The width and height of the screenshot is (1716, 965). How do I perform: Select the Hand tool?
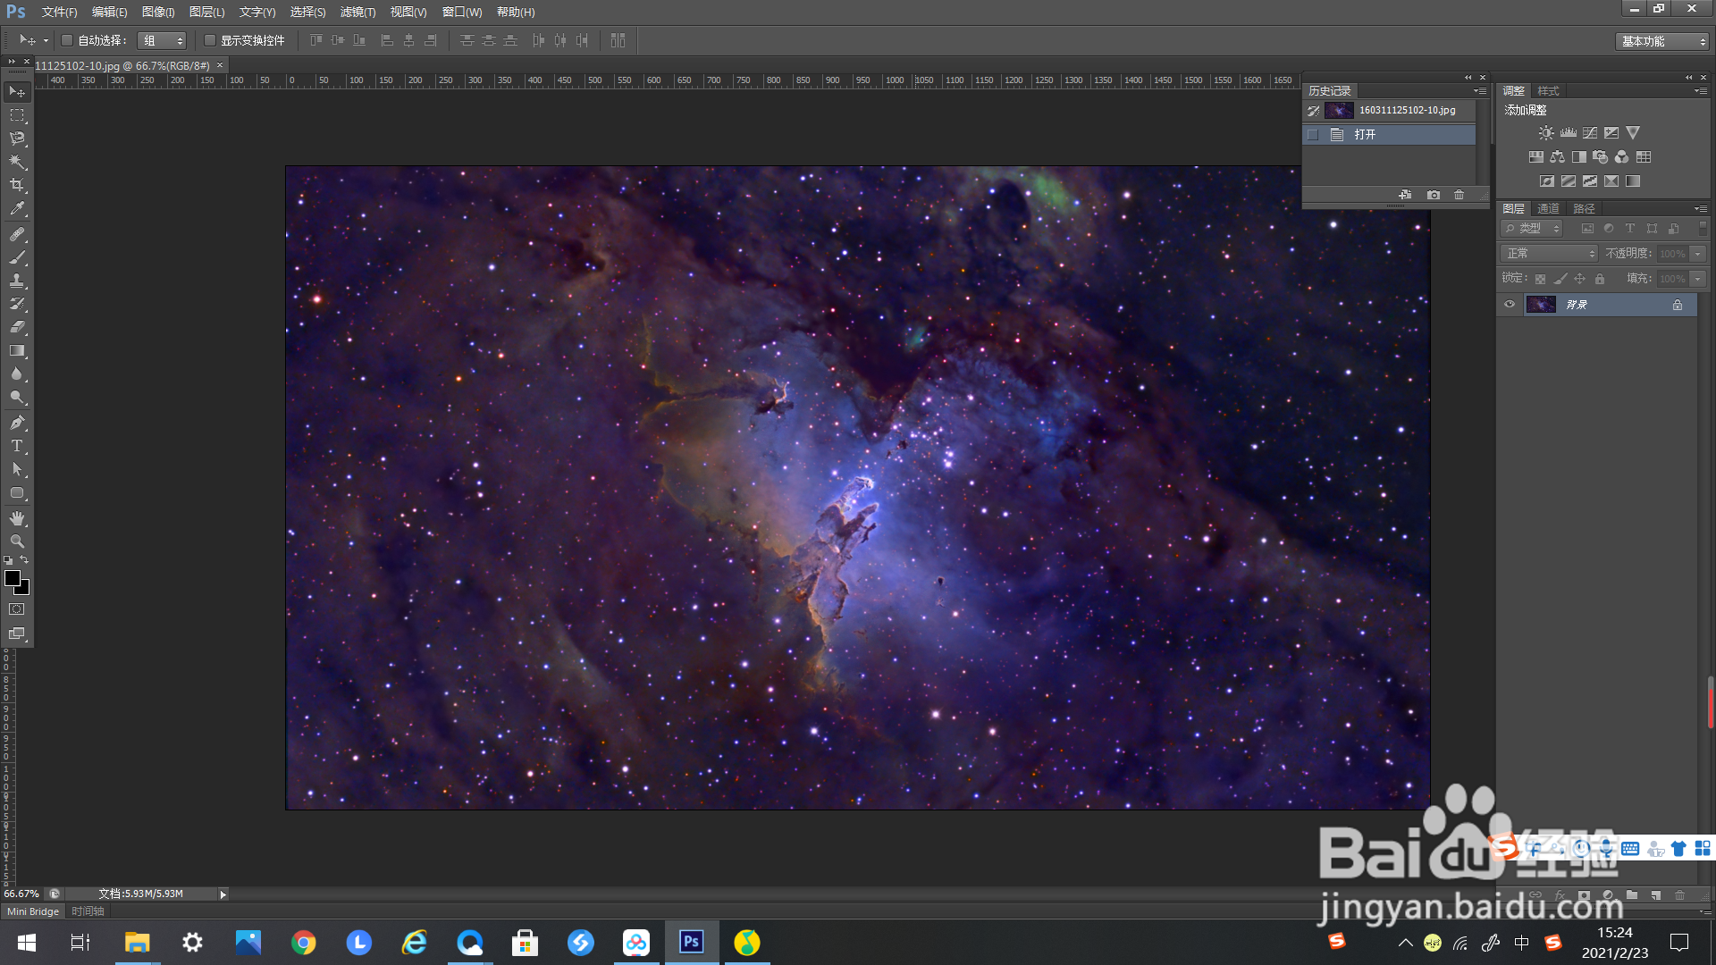tap(17, 518)
